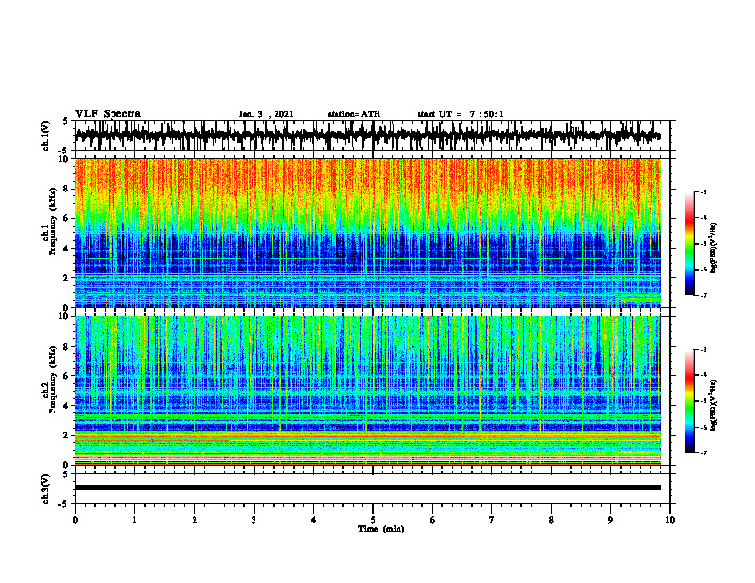Click the "Time (min)" axis title
The height and width of the screenshot is (583, 755).
click(x=381, y=529)
